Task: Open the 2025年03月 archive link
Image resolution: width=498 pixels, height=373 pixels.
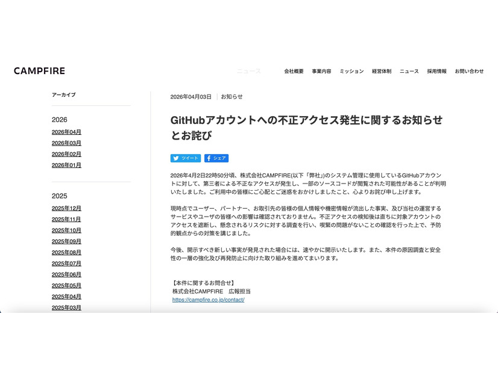Action: [x=66, y=307]
